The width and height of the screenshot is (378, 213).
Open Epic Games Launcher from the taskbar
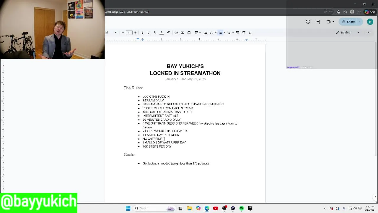(x=250, y=208)
